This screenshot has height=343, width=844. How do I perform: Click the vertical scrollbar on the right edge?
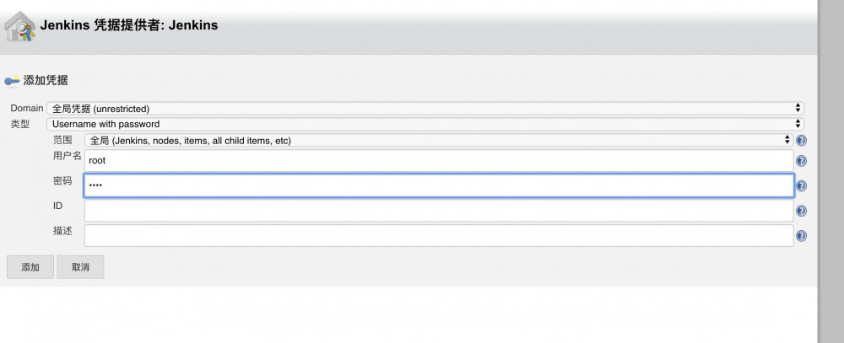[x=830, y=169]
